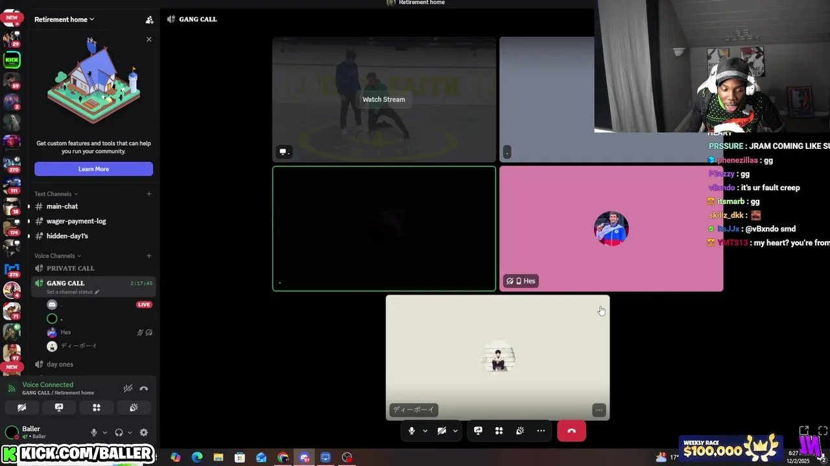Dismiss the custom features promo card
Viewport: 830px width, 466px height.
149,39
